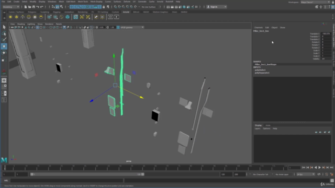The height and width of the screenshot is (188, 335).
Task: Click the Play forwards button
Action: 320,168
